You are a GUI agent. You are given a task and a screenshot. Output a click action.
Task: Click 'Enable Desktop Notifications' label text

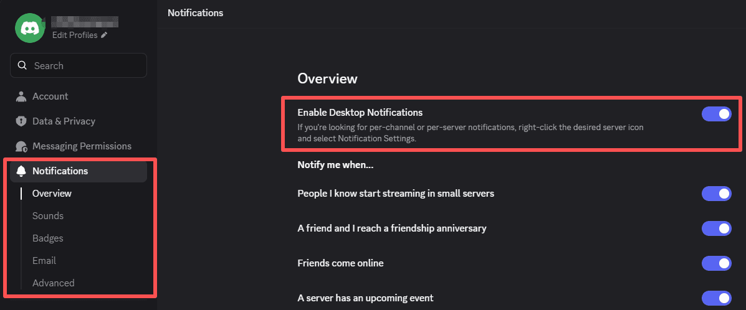point(360,113)
